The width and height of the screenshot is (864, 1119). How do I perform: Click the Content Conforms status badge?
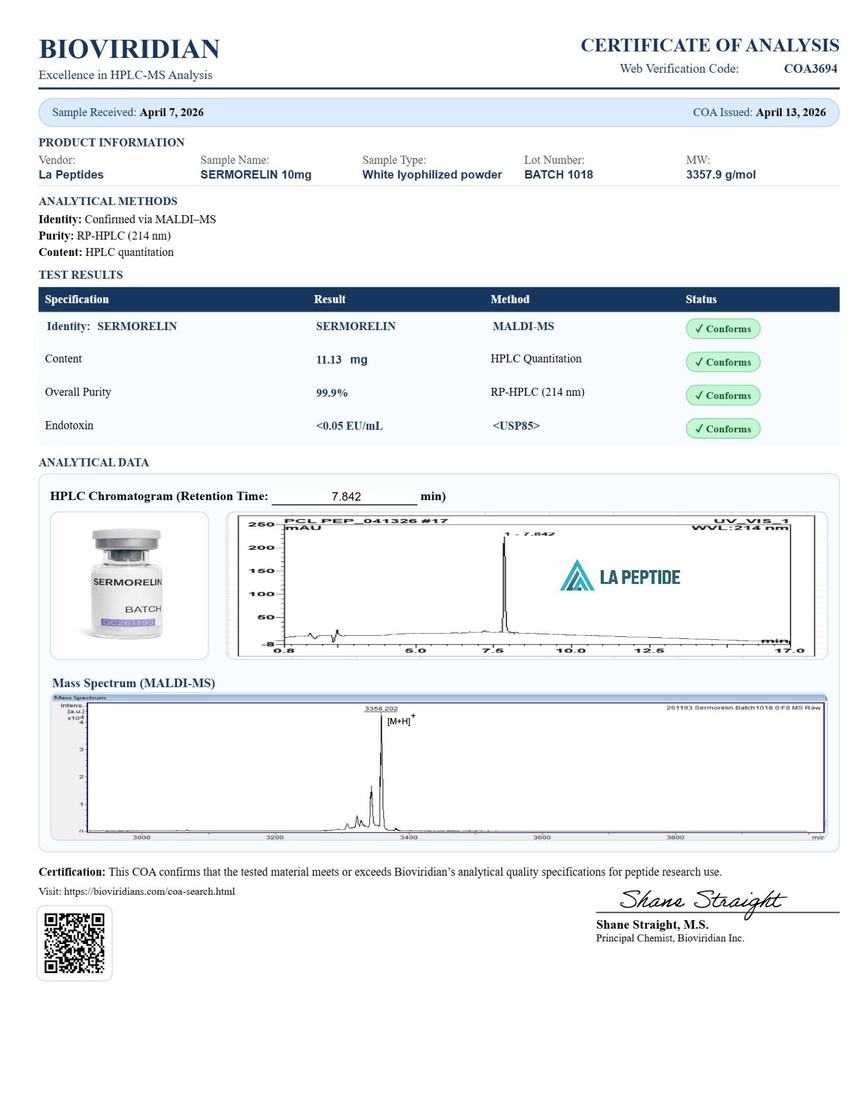pyautogui.click(x=722, y=362)
